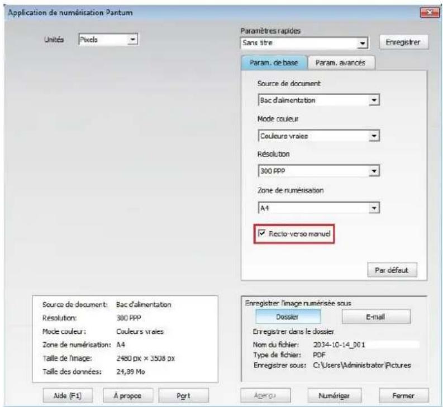Switch to the Param. de base tab
This screenshot has height=407, width=443.
(x=274, y=63)
